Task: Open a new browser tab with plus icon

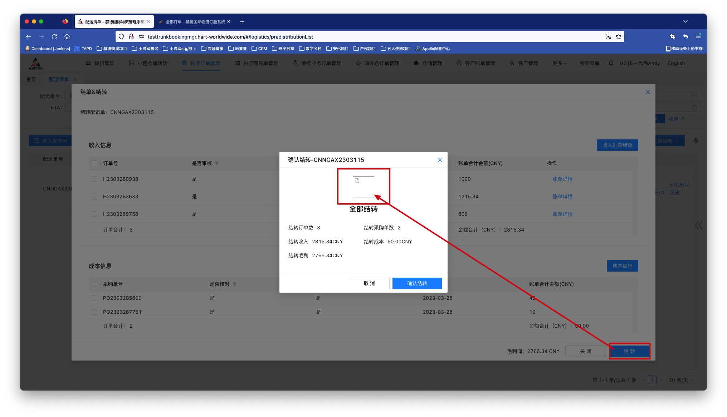Action: point(242,22)
